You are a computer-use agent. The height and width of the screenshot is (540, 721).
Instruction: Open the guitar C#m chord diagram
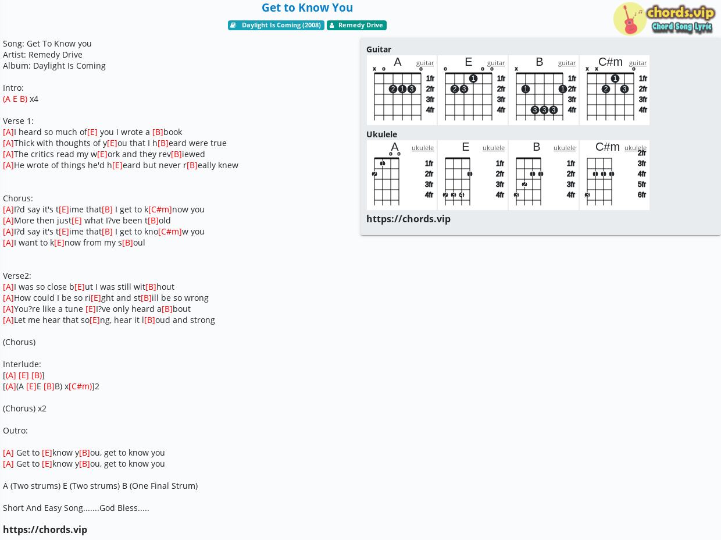coord(615,90)
